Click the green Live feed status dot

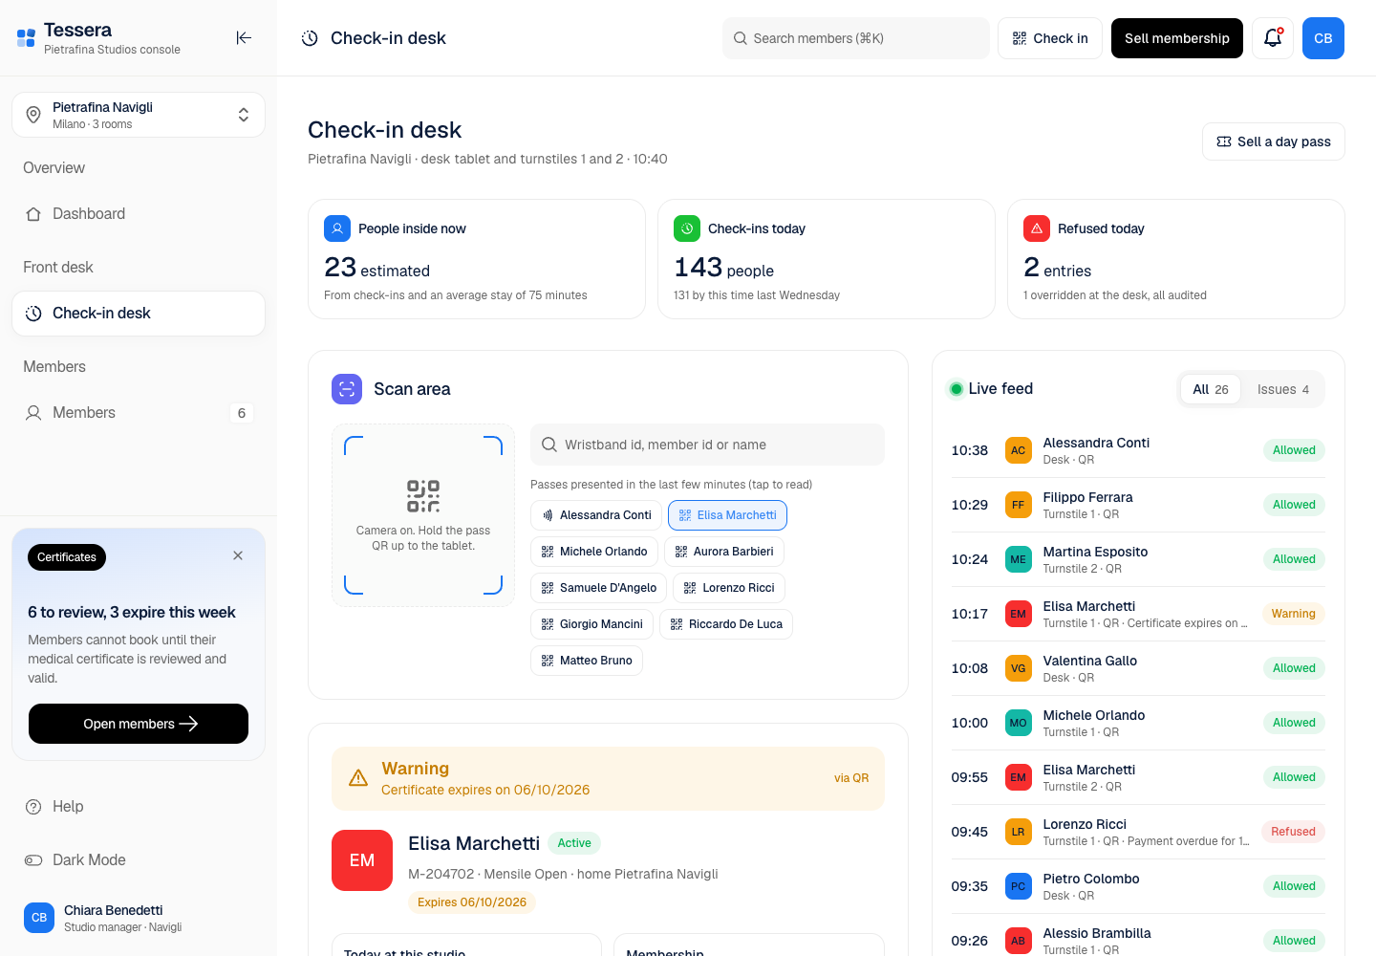click(x=956, y=389)
